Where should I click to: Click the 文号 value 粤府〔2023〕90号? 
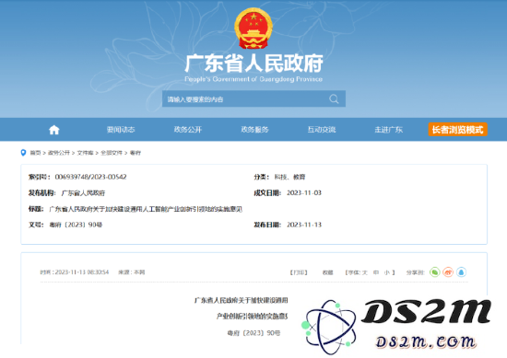(76, 225)
